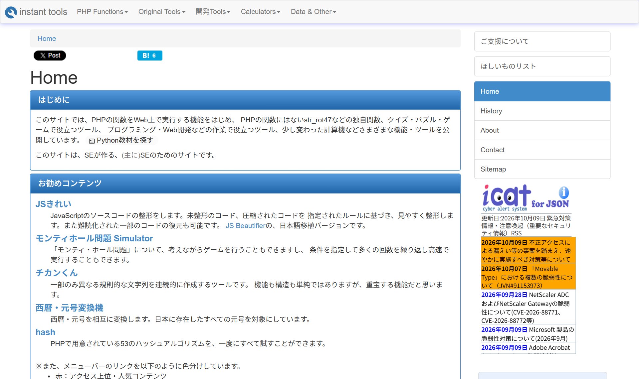
Task: Click the Hatena Bookmark B! 6 button
Action: tap(150, 56)
